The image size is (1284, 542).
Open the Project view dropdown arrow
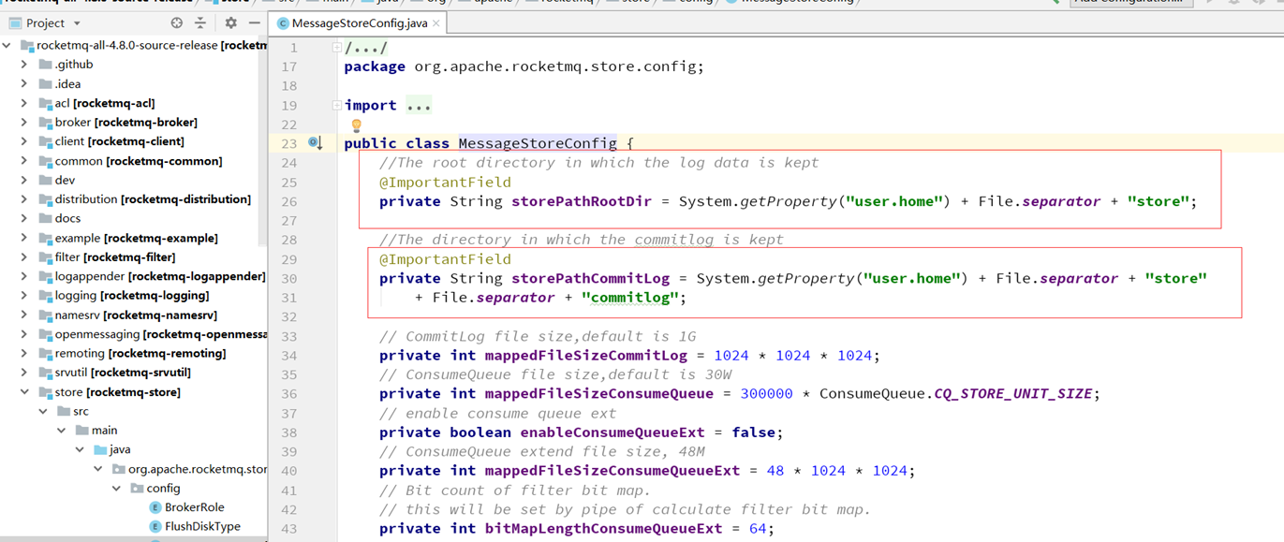click(x=77, y=23)
